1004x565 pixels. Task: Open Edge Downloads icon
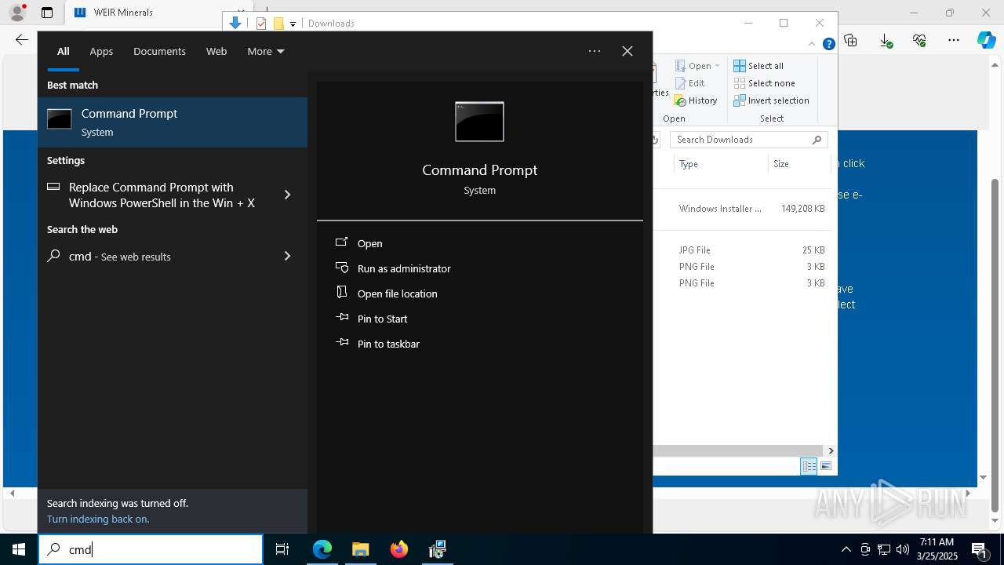[x=886, y=40]
